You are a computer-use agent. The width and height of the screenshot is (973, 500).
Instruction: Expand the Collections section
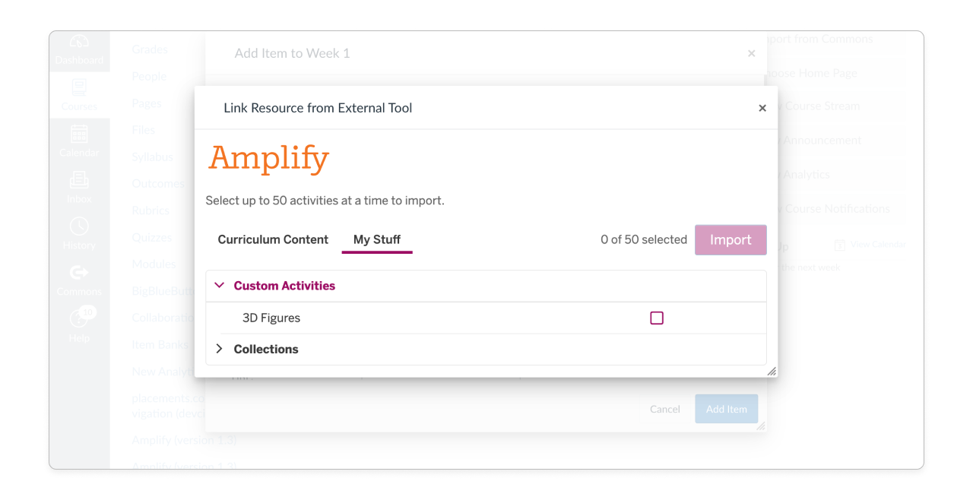pos(220,349)
